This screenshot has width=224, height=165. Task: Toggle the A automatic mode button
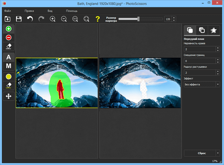9,57
